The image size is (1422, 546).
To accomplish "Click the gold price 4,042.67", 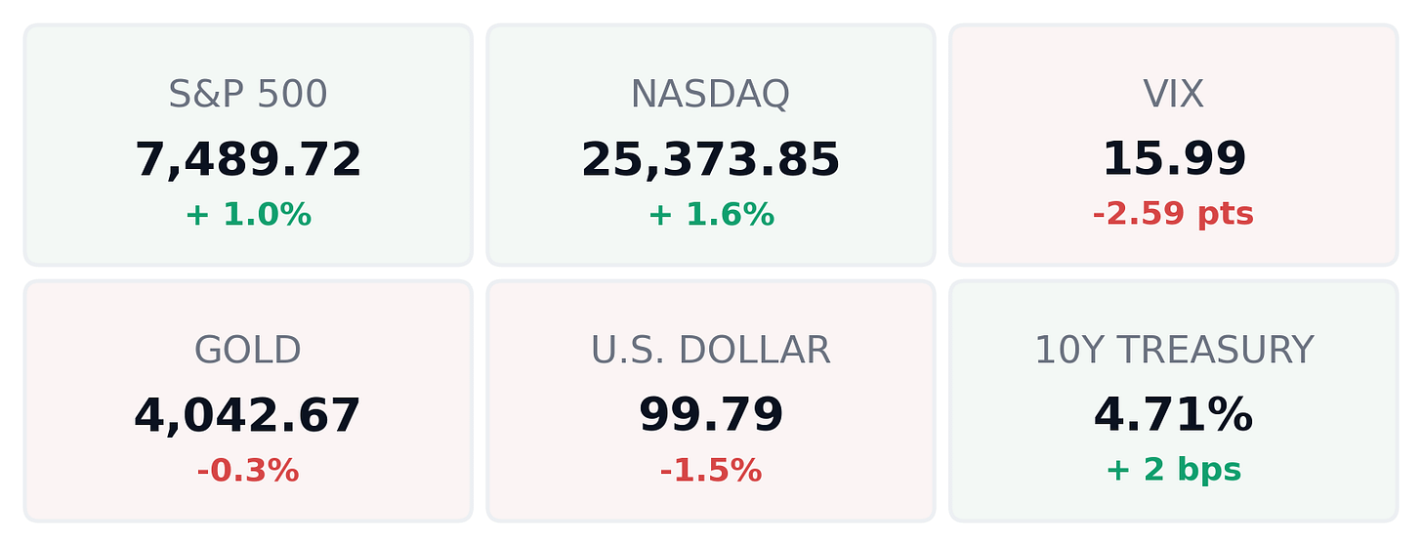I will [x=248, y=416].
